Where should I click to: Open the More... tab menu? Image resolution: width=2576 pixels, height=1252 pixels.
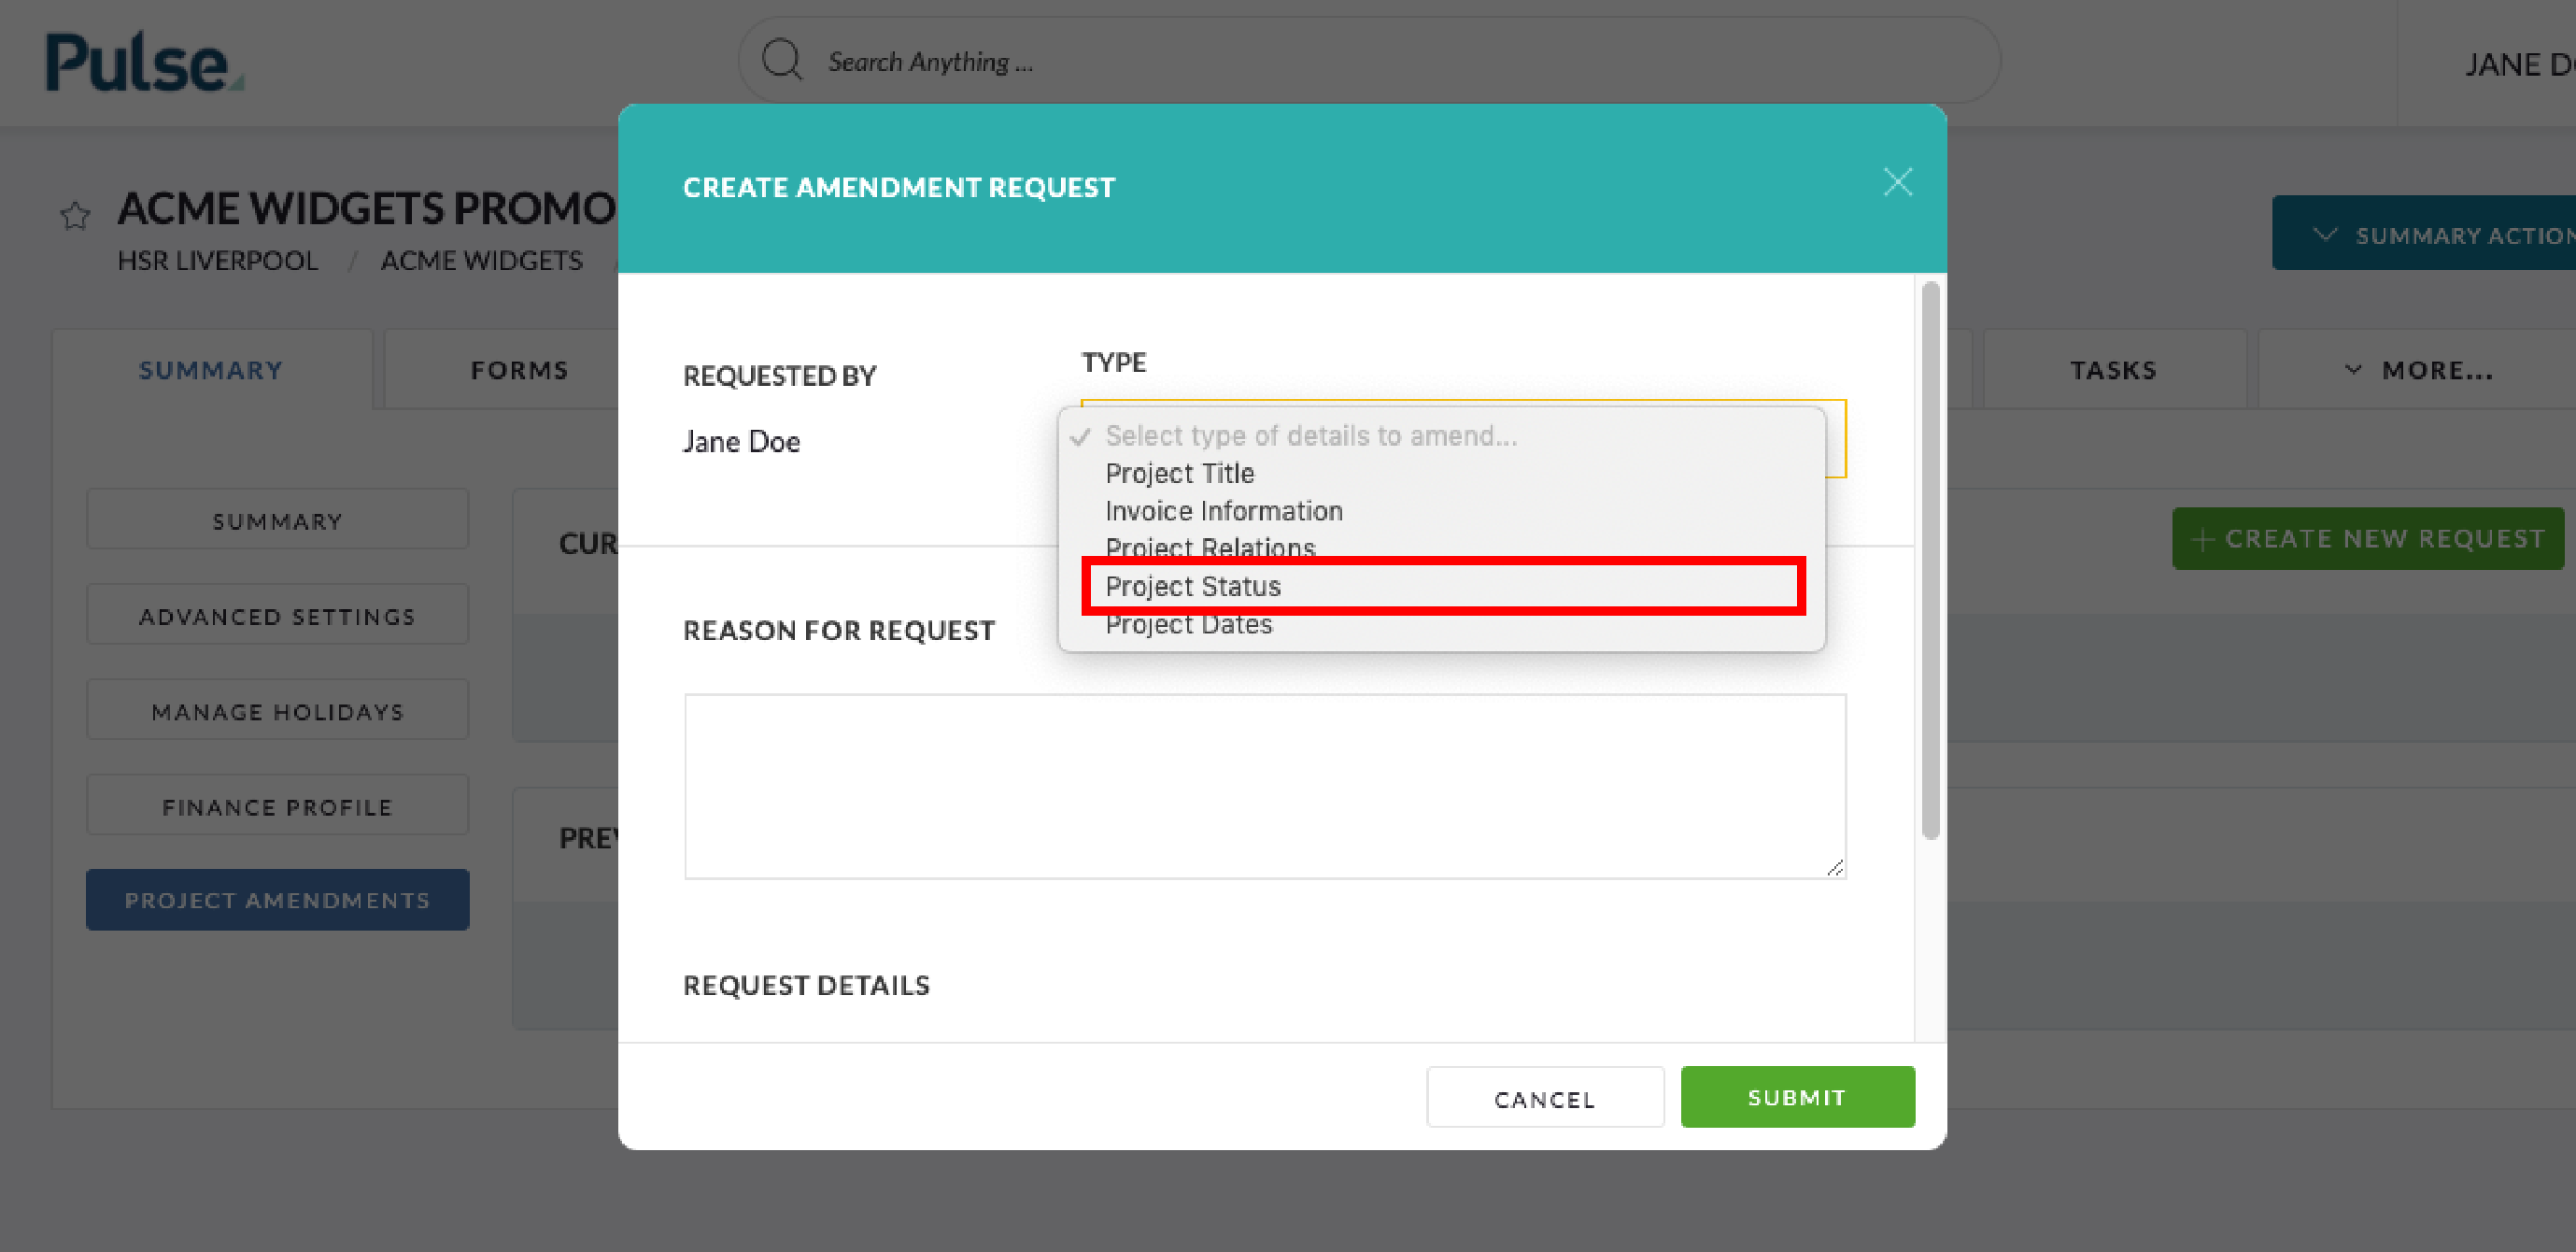click(2417, 370)
